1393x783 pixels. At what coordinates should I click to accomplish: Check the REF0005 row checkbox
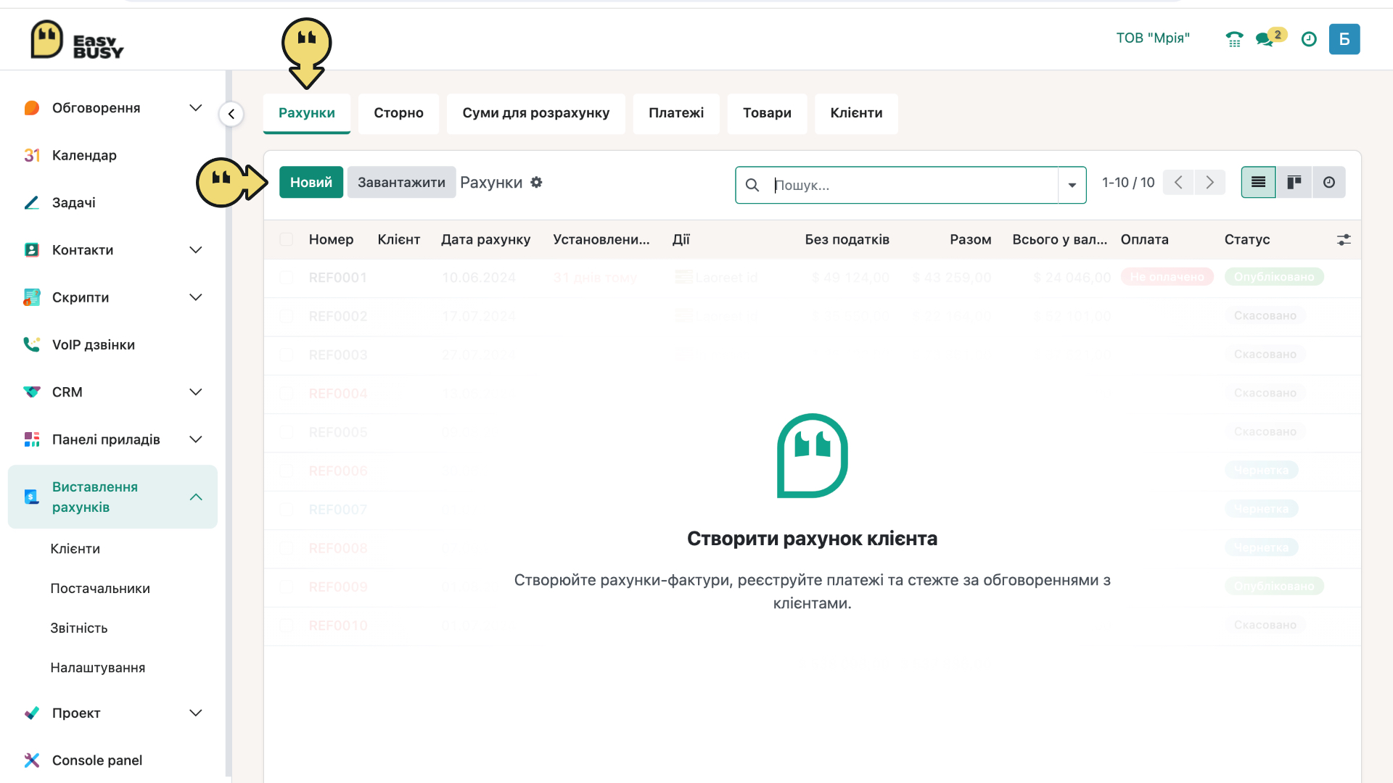click(x=287, y=432)
